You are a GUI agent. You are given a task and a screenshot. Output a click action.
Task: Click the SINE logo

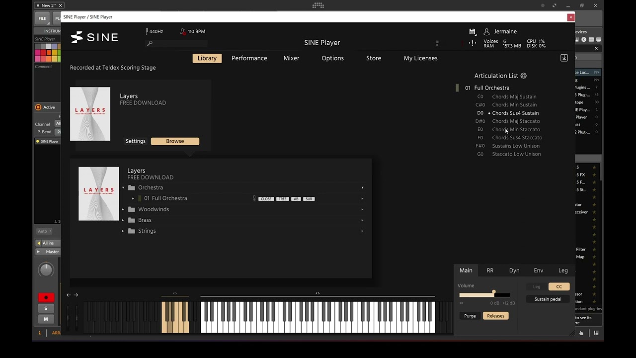pos(94,37)
